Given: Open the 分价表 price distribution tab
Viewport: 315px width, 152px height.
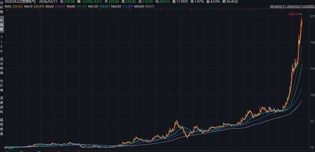Looking at the screenshot, I should pos(2,85).
